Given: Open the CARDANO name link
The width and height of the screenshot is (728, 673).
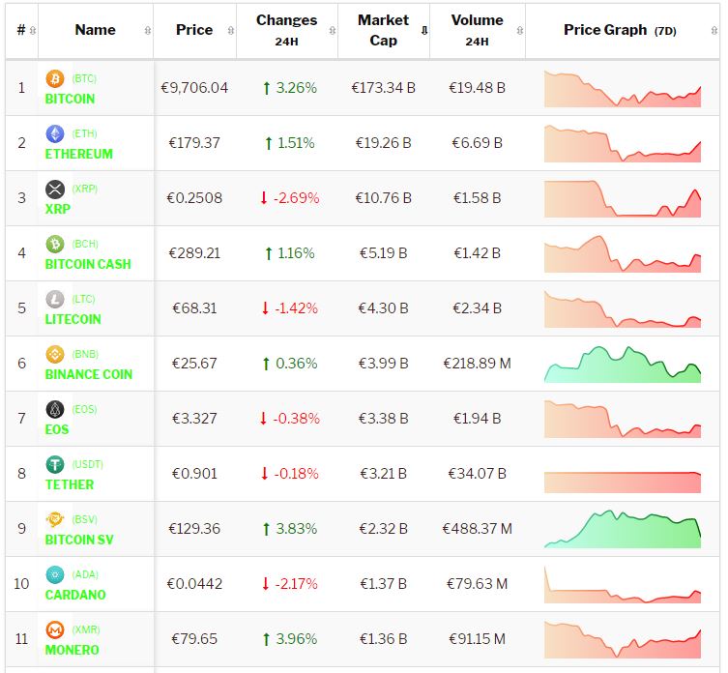Looking at the screenshot, I should pos(75,595).
